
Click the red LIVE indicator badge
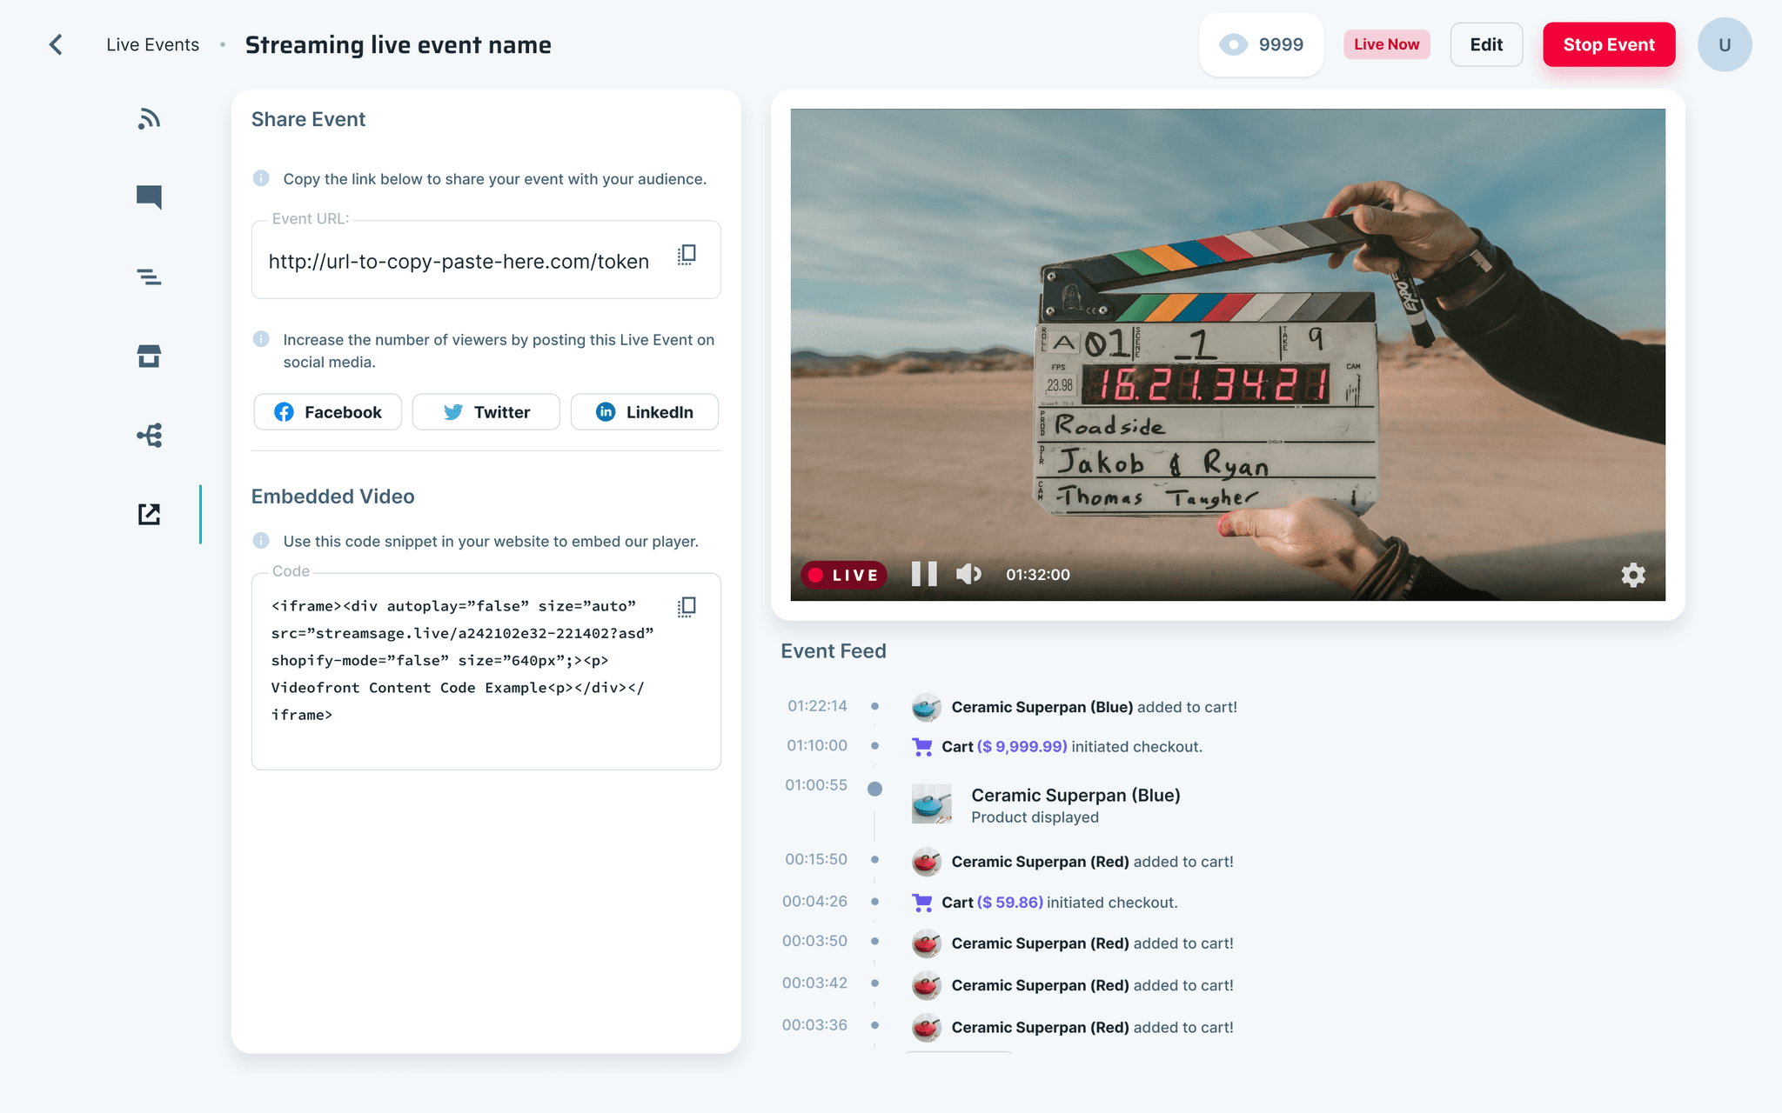tap(844, 575)
